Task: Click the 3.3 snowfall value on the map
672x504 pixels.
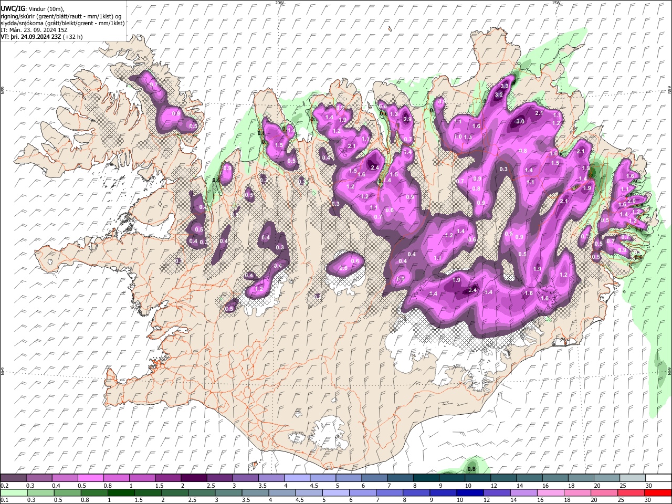Action: click(506, 86)
